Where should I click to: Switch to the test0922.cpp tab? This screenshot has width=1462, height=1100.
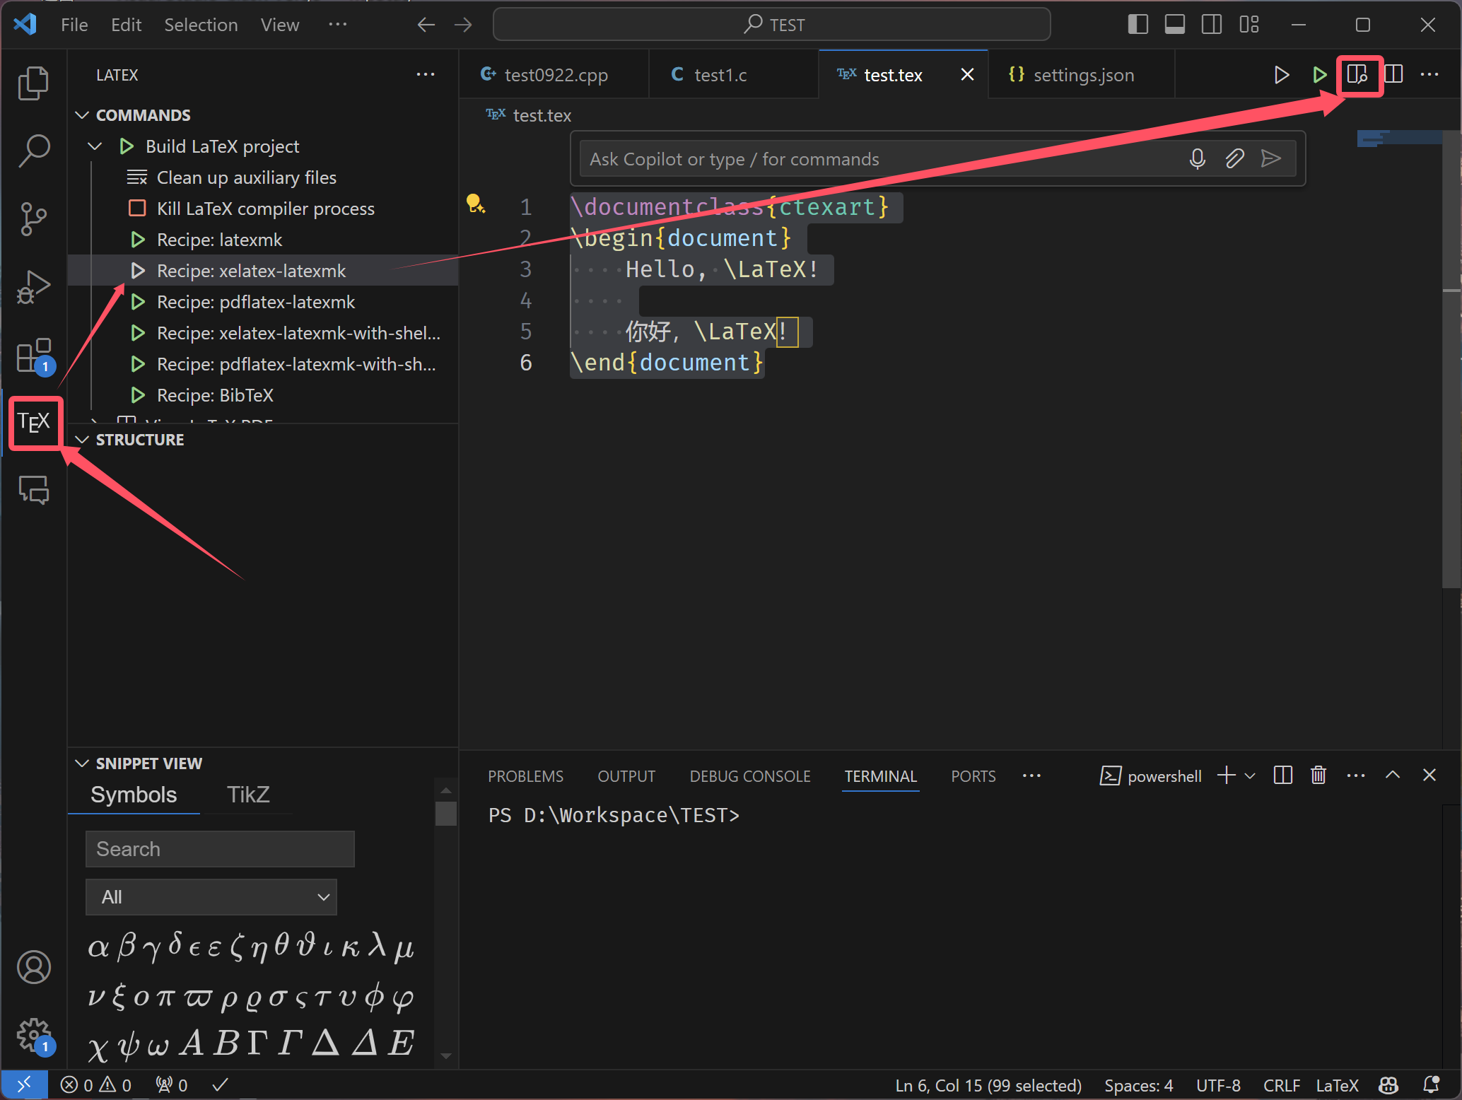[x=554, y=74]
